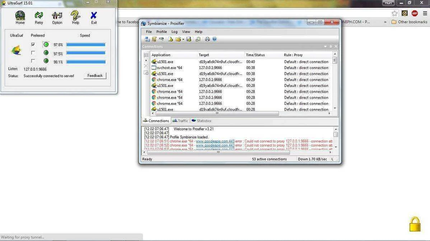The image size is (430, 241).
Task: Click the Adblock Plus ABP extension icon
Action: (415, 13)
